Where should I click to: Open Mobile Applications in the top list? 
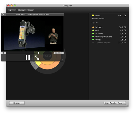pyautogui.click(x=109, y=37)
